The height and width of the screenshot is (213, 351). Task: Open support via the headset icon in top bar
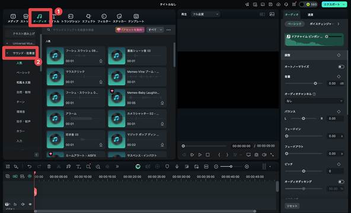286,5
